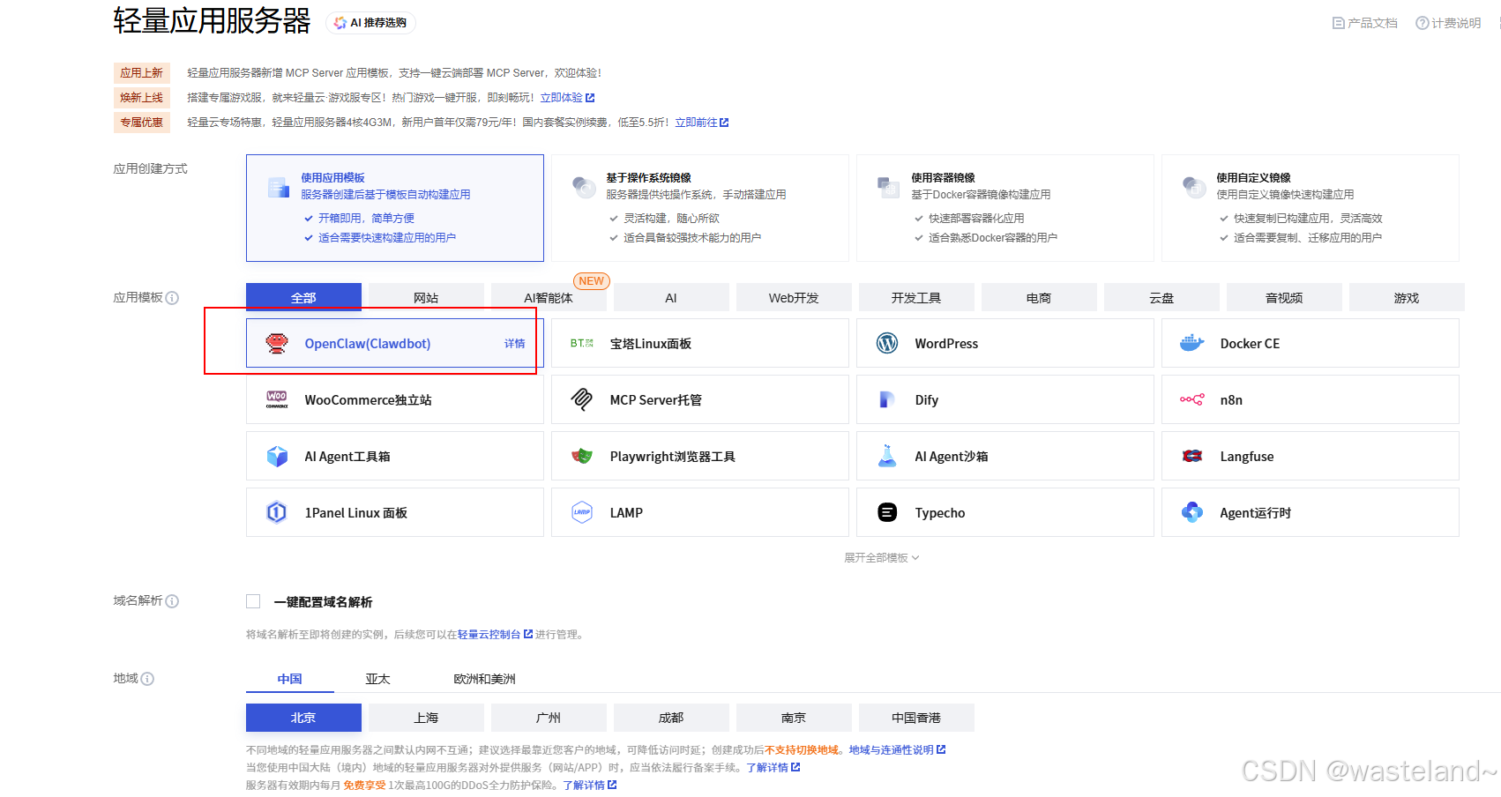The height and width of the screenshot is (797, 1501).
Task: Open 详情 link on OpenClaw card
Action: pos(514,344)
